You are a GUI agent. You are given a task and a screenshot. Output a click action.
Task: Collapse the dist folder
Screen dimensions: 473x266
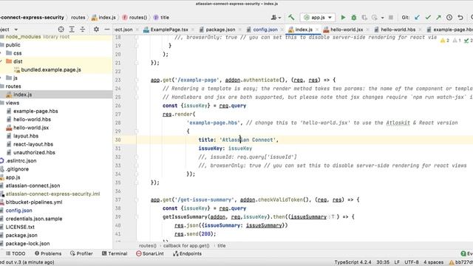[1, 61]
